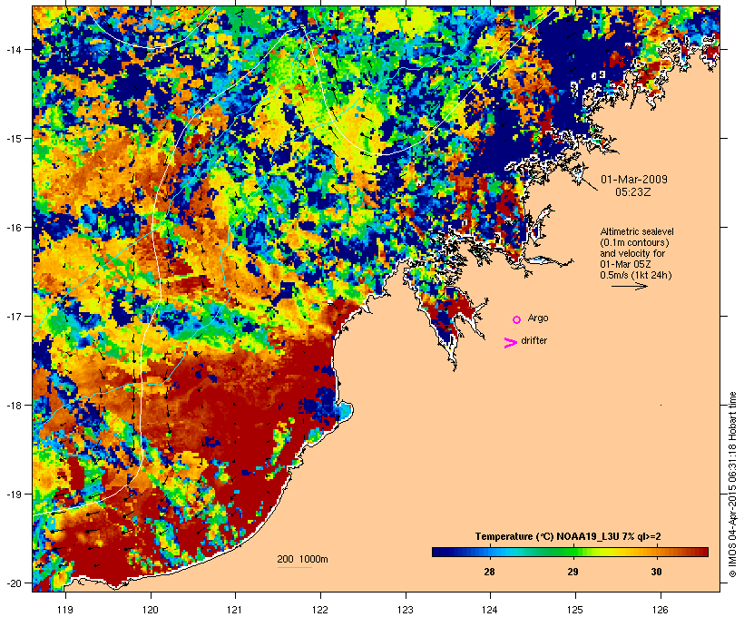Click longitude axis label 125
This screenshot has height=617, width=744.
click(575, 610)
